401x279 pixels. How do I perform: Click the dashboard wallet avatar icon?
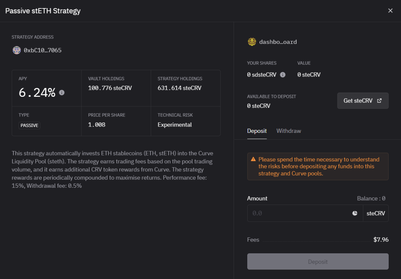[252, 42]
